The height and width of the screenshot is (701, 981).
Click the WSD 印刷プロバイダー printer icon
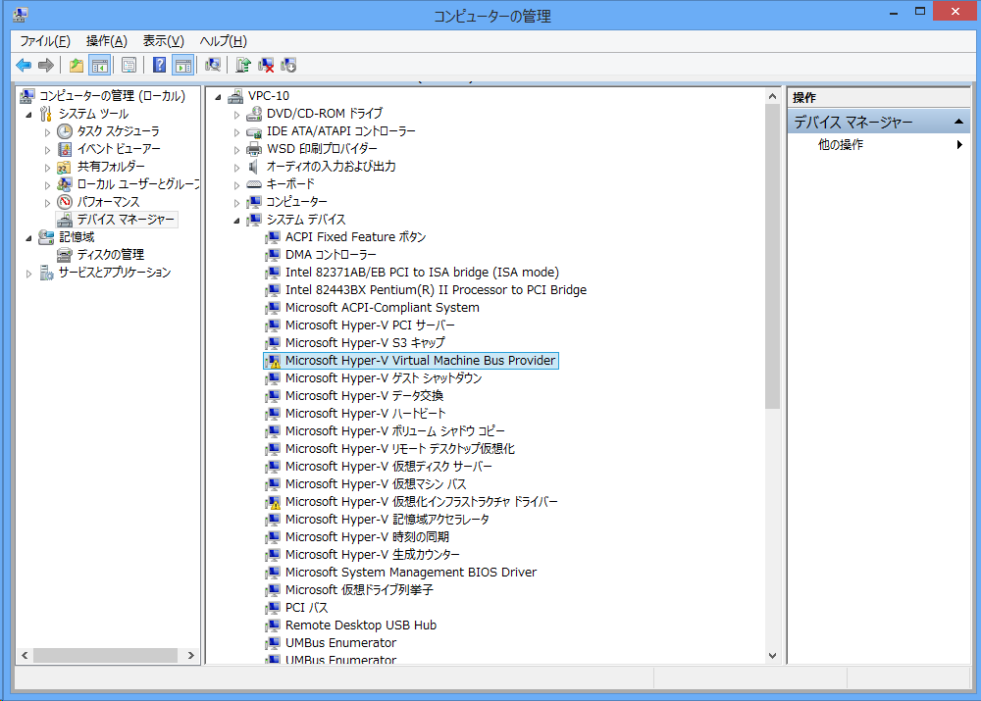tap(254, 149)
